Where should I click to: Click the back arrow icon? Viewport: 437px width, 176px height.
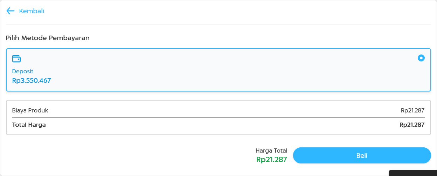[x=10, y=11]
